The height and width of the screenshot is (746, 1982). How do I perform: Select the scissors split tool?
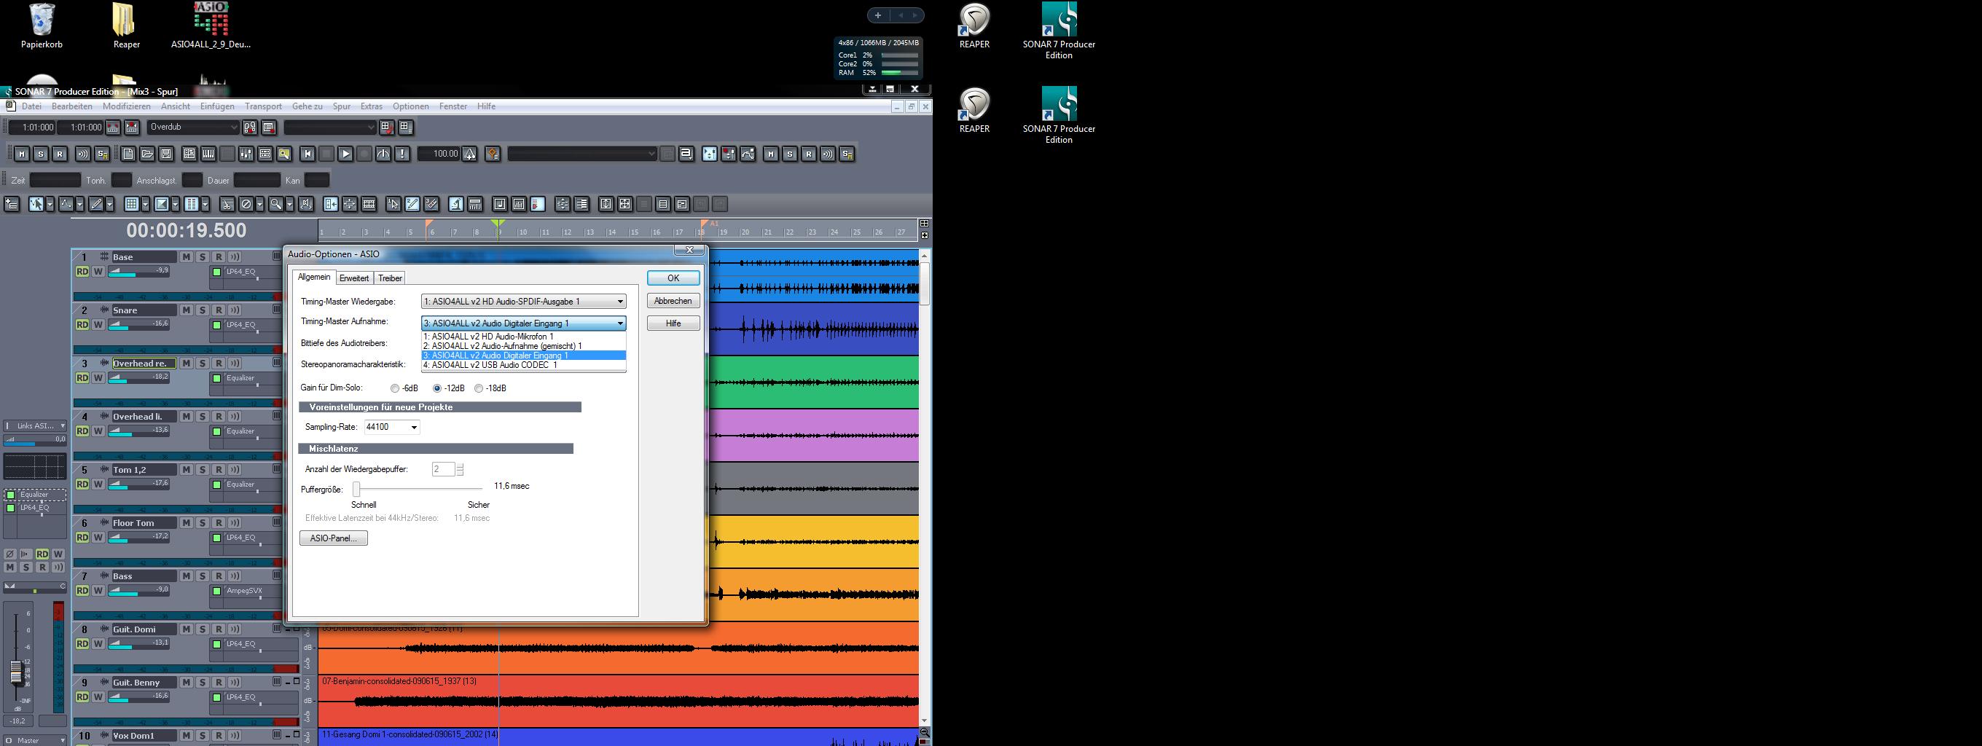[227, 204]
